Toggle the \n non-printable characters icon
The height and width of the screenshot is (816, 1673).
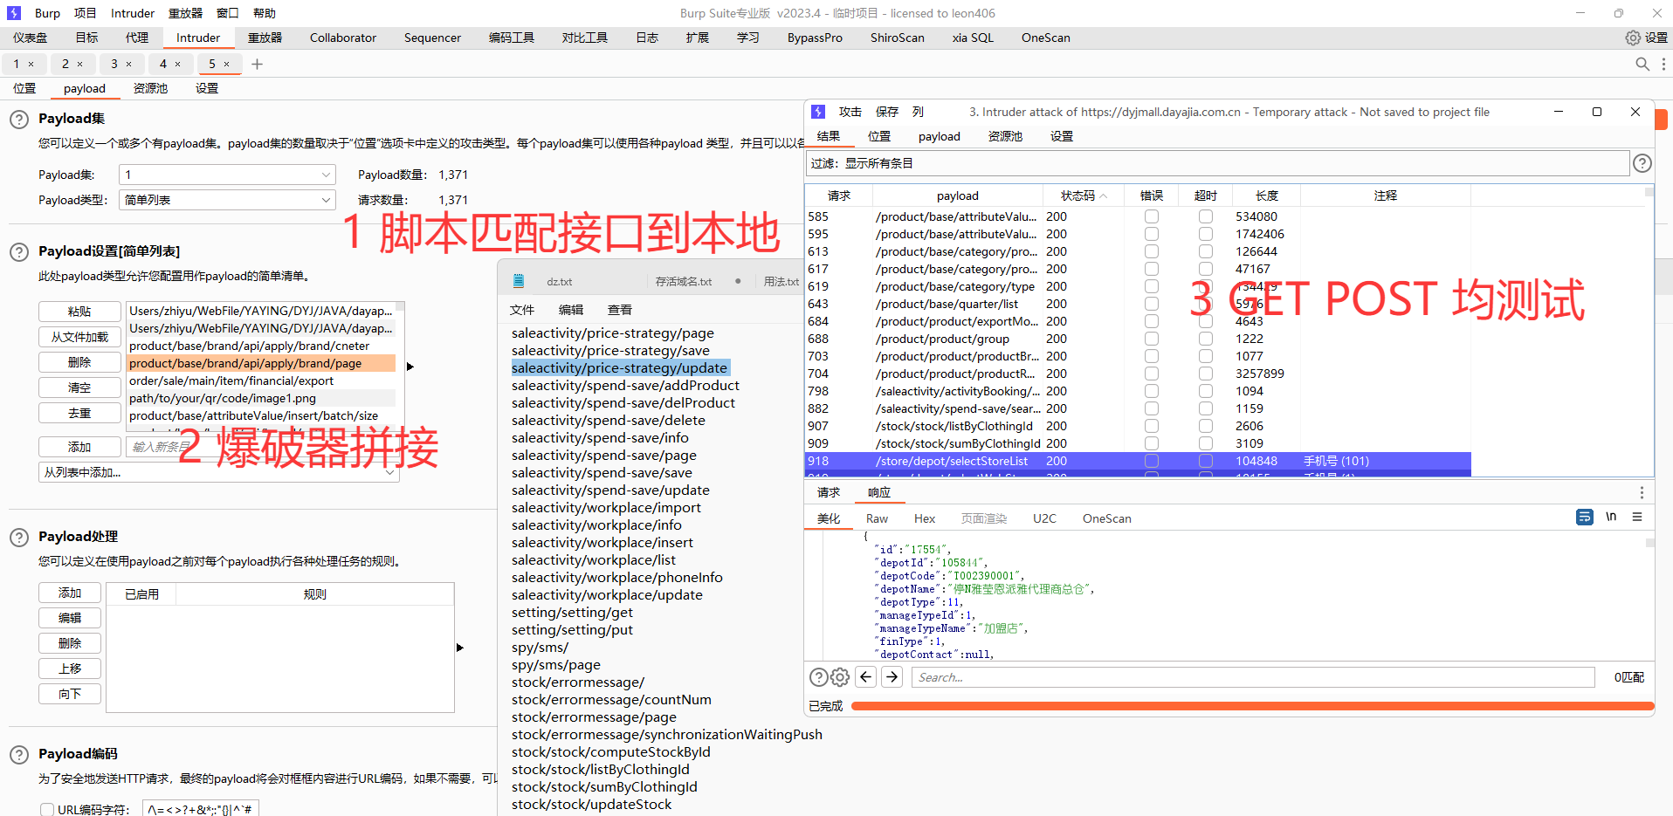click(x=1611, y=517)
